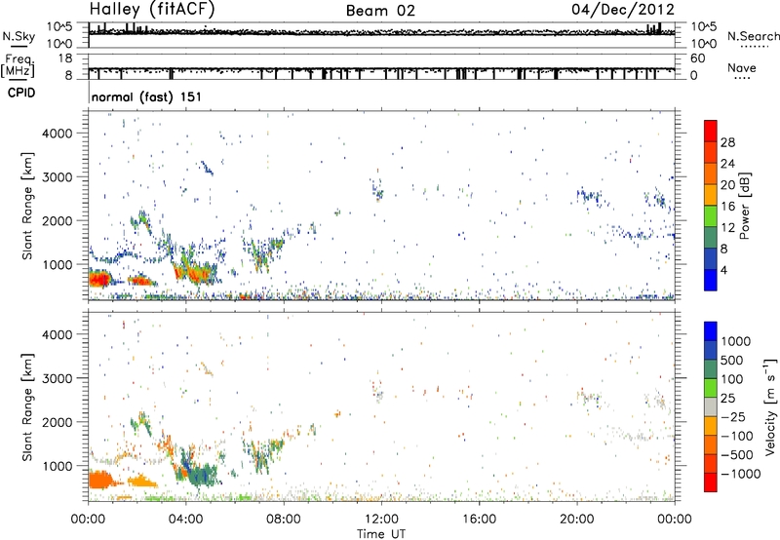Click the 20:00 time tick label

click(x=577, y=520)
